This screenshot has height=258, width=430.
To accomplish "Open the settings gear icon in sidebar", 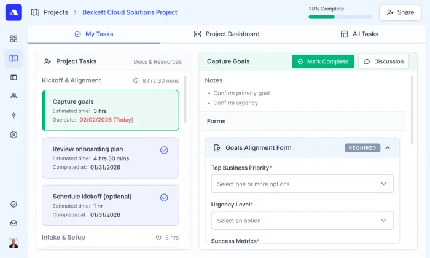I will 14,135.
